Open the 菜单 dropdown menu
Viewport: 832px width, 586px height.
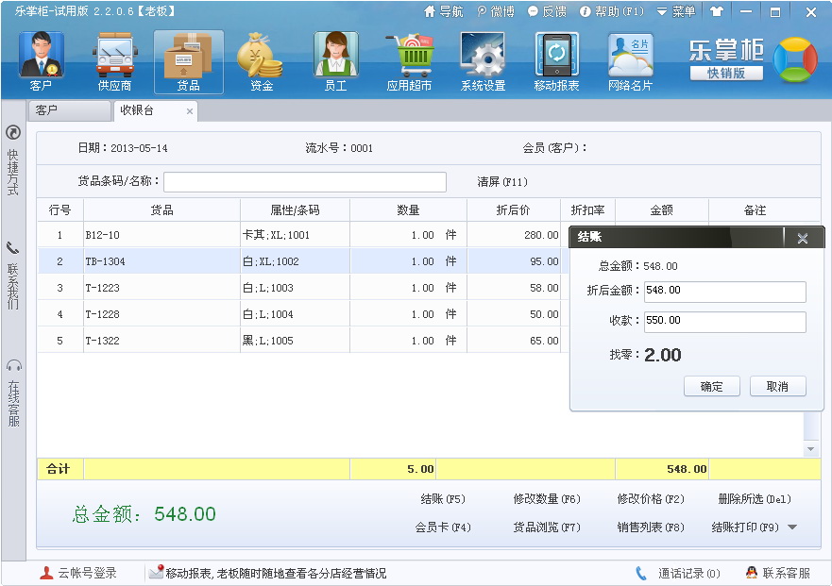[x=676, y=11]
